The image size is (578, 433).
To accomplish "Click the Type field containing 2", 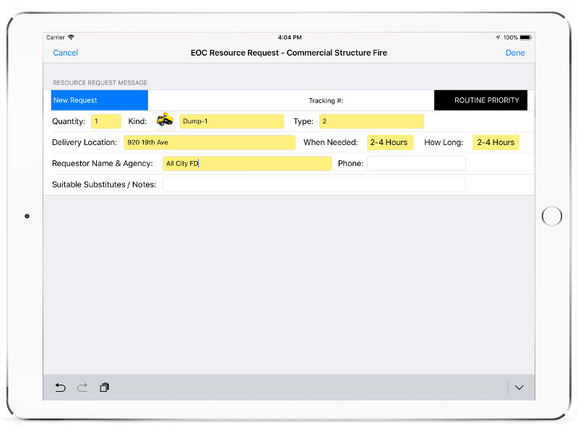I will pyautogui.click(x=371, y=121).
